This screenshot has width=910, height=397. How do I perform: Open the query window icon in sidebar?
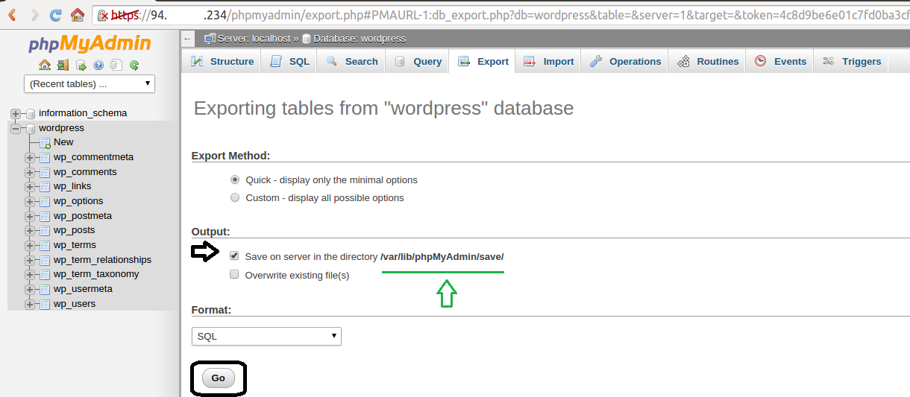pos(81,65)
